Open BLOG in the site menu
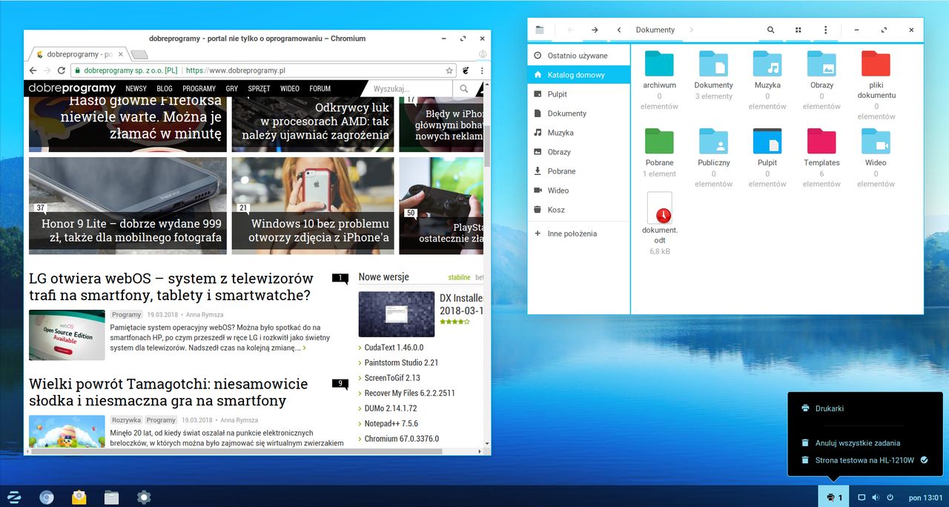The height and width of the screenshot is (507, 949). (x=165, y=88)
